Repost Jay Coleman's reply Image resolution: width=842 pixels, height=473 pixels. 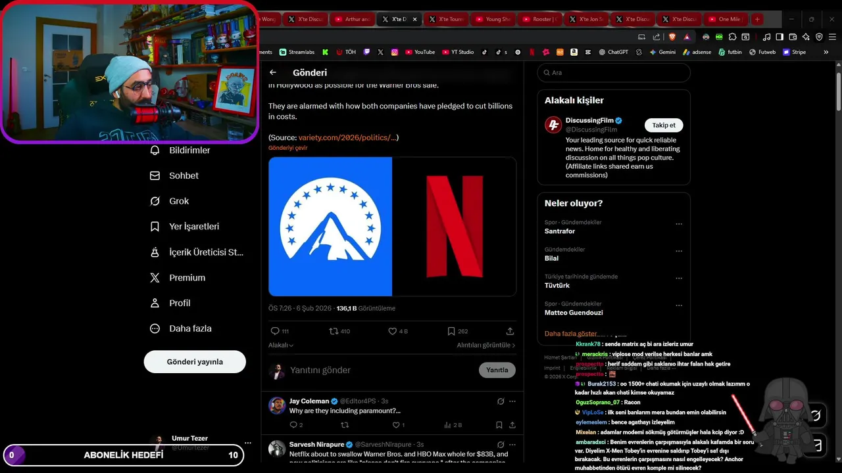[x=345, y=425]
